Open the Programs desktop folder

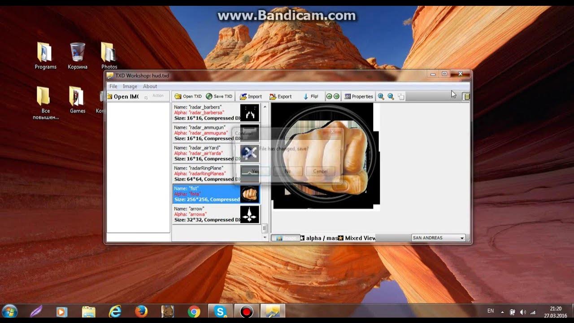click(x=45, y=56)
